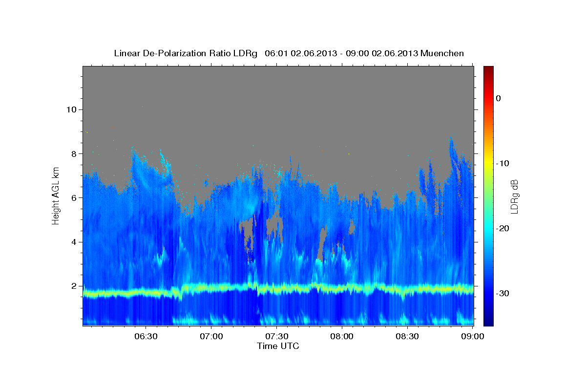Viewport: 586px width, 391px height.
Task: Click the 'Muenchen' word in the title
Action: click(x=442, y=53)
